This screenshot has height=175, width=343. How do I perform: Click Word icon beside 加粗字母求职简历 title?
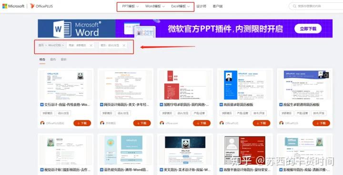[161, 105]
